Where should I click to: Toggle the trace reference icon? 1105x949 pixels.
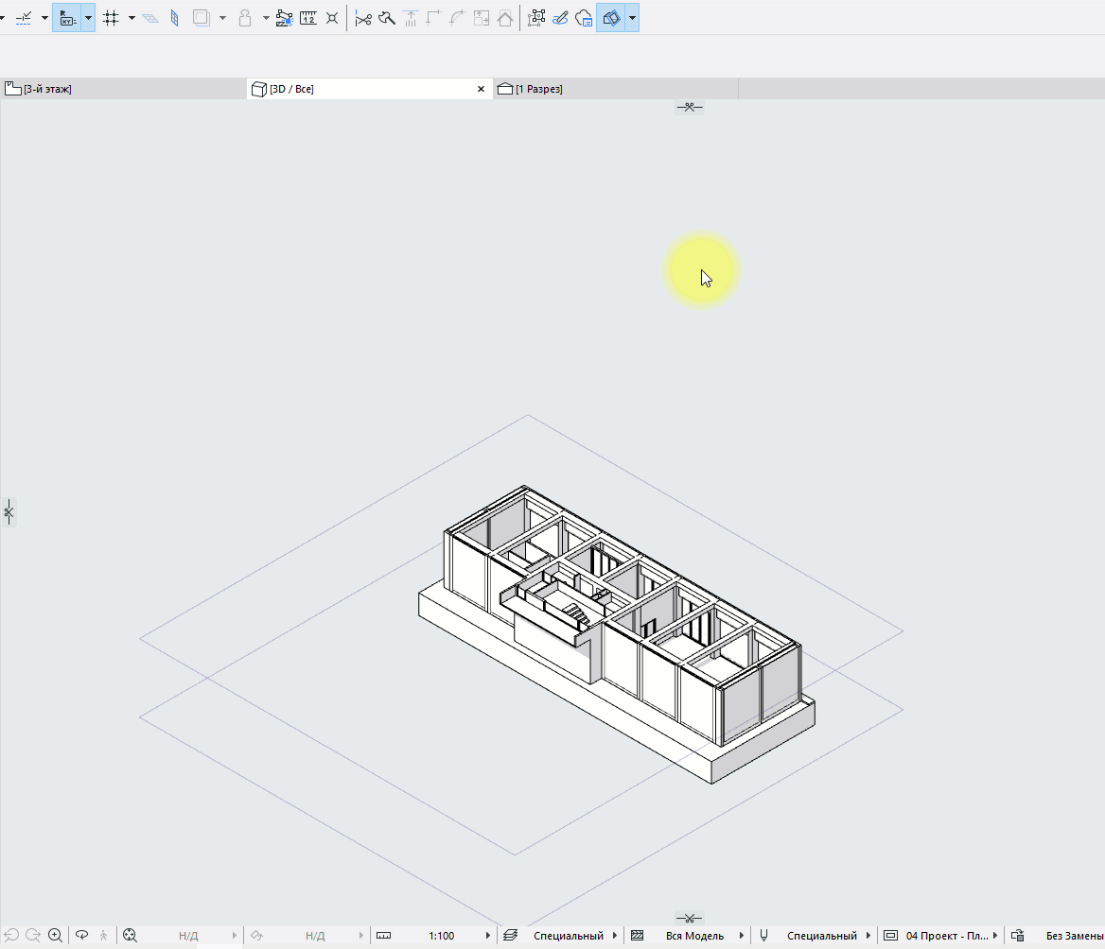point(202,18)
